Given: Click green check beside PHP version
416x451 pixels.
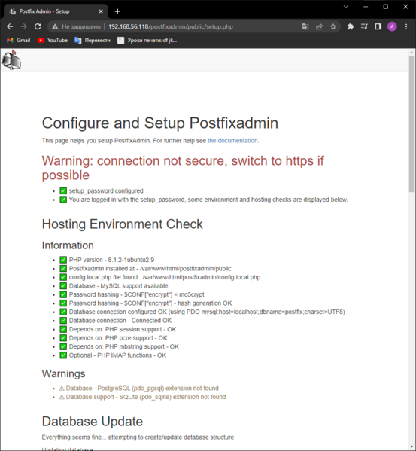Looking at the screenshot, I should pos(63,260).
